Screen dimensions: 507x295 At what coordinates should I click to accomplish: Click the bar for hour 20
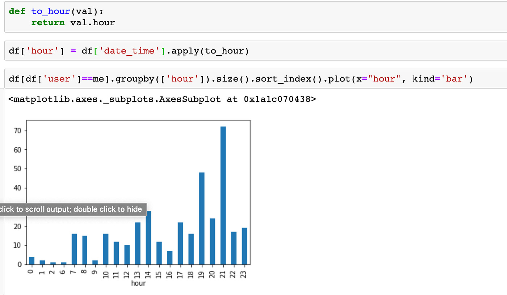pos(212,241)
